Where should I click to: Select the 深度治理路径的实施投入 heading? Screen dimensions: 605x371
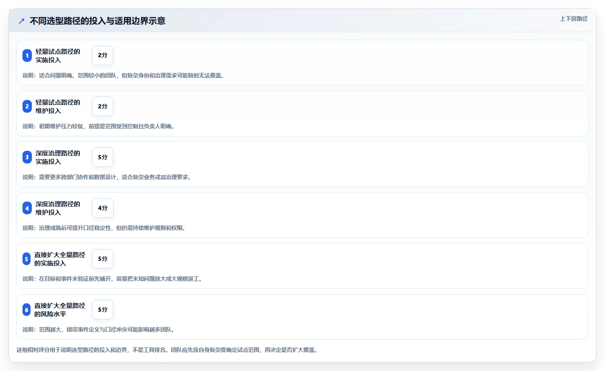[x=58, y=157]
